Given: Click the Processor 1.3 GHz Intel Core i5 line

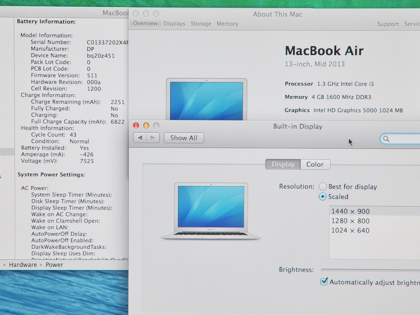Looking at the screenshot, I should [329, 84].
